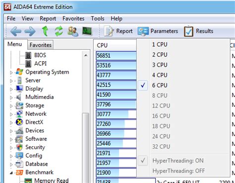Select the checked 6 CPU option

pyautogui.click(x=183, y=85)
